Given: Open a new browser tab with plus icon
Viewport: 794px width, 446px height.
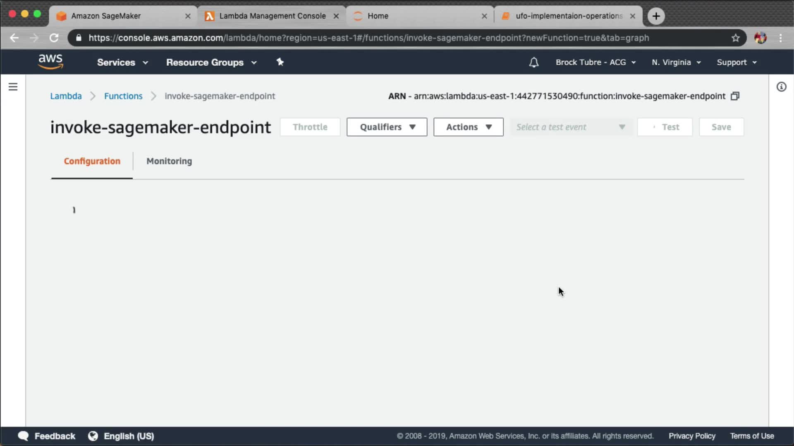Looking at the screenshot, I should [x=656, y=16].
